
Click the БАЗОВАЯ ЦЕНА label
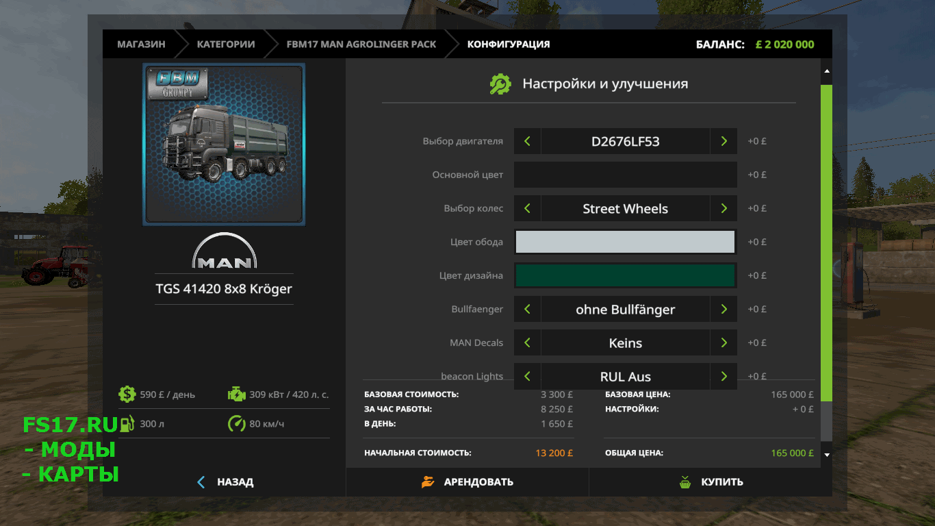click(x=637, y=394)
